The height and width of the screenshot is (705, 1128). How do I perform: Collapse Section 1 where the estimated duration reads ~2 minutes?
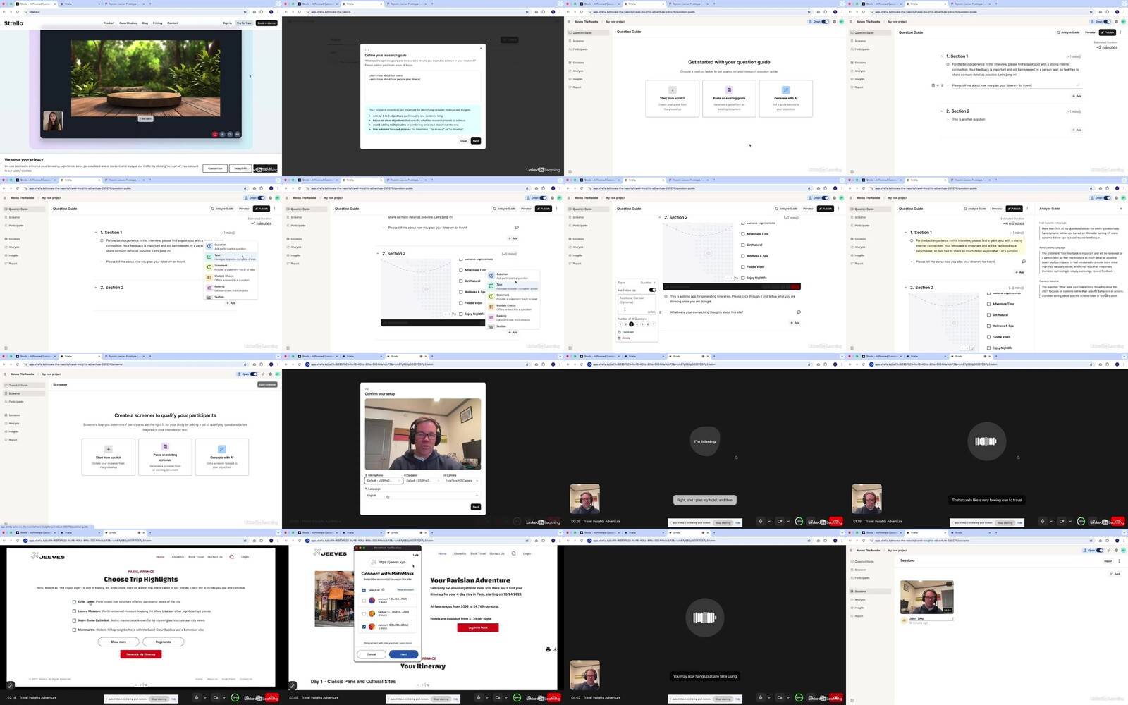pos(942,56)
